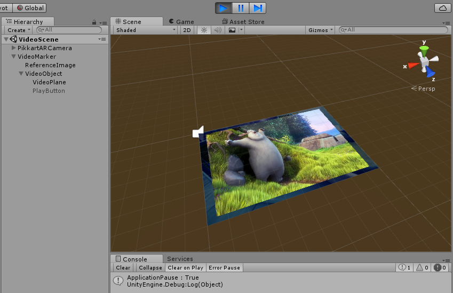Switch to the Asset Store tab

[x=243, y=22]
